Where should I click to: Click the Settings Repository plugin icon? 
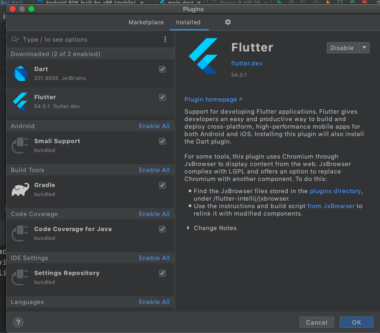[x=20, y=277]
